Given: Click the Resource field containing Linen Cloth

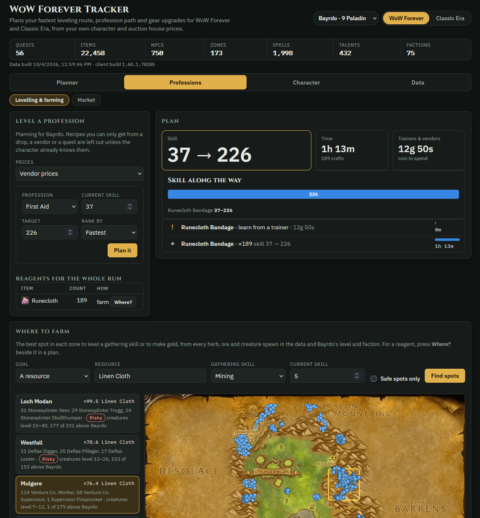Looking at the screenshot, I should 151,376.
